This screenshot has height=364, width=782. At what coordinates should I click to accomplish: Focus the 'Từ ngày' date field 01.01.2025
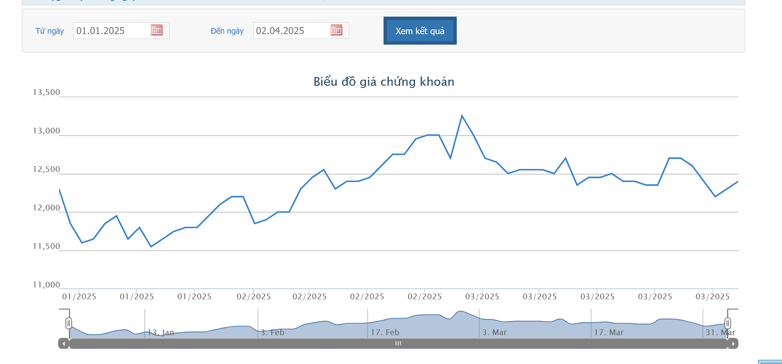[112, 31]
